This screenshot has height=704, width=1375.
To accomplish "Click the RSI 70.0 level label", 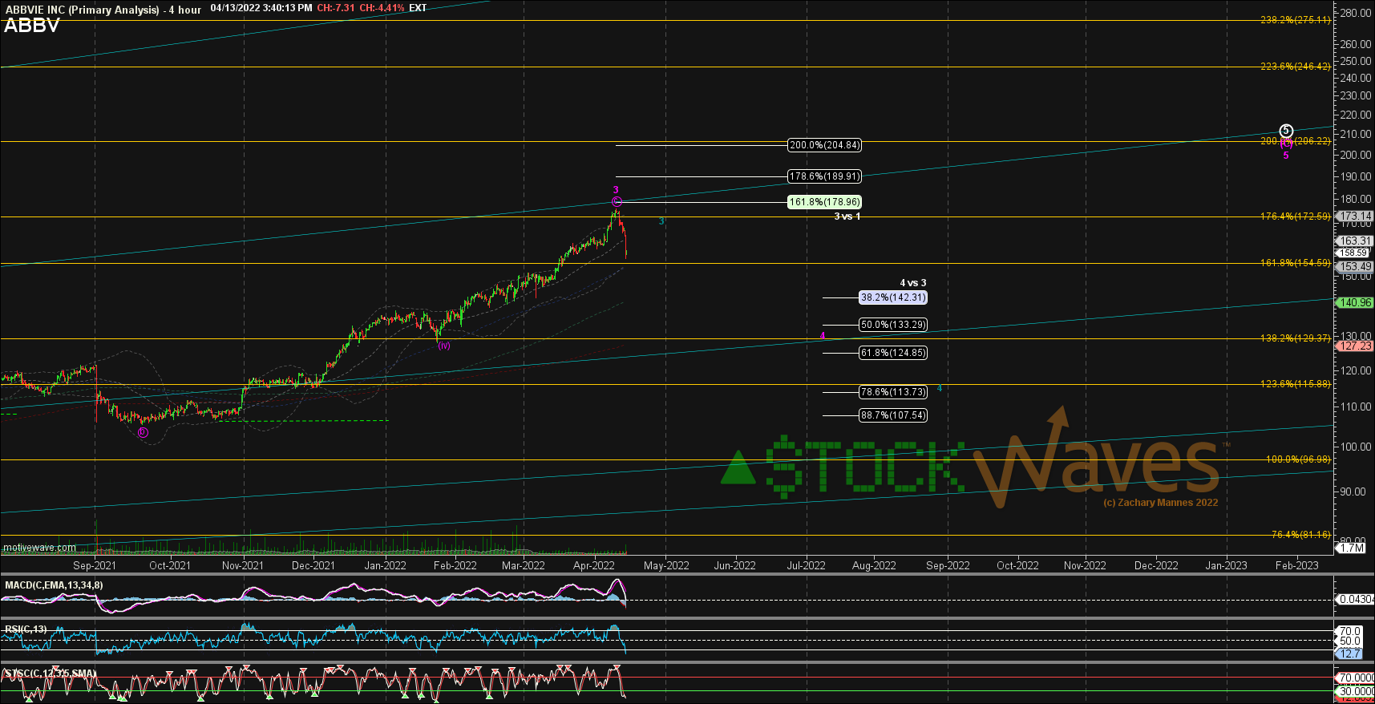I will (1350, 632).
